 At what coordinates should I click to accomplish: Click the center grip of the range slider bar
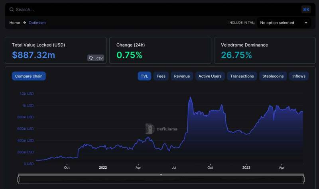click(161, 175)
